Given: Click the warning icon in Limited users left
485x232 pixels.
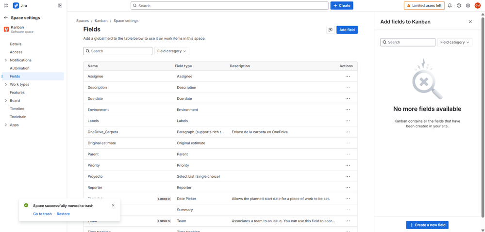Looking at the screenshot, I should click(x=409, y=5).
